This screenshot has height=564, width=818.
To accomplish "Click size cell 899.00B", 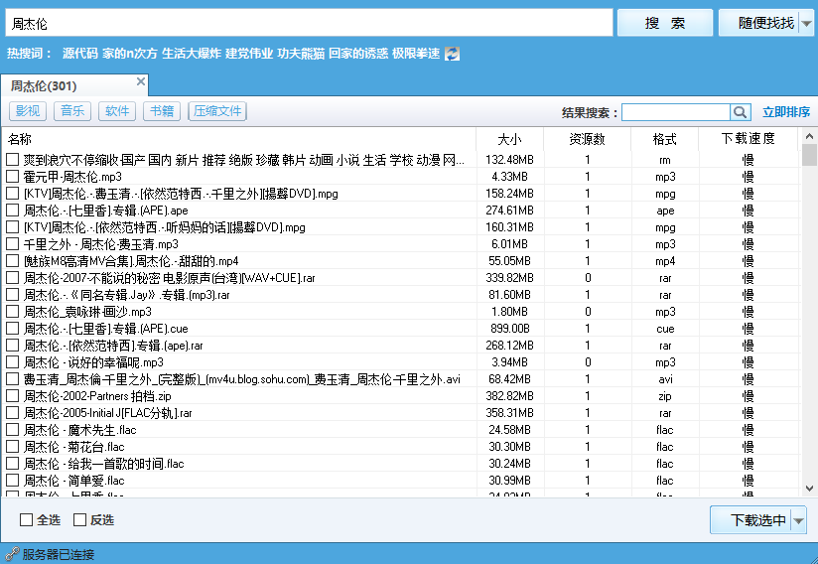I will point(509,329).
